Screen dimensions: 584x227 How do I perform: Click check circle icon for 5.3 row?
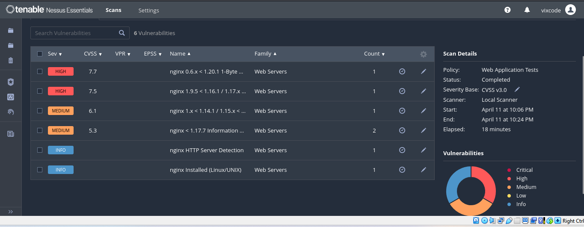[x=402, y=130]
